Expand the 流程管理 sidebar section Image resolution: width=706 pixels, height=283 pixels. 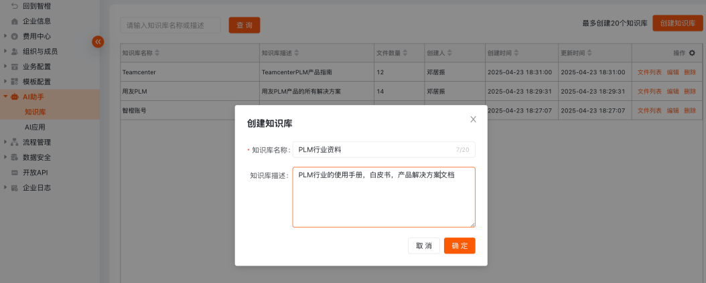[5, 142]
